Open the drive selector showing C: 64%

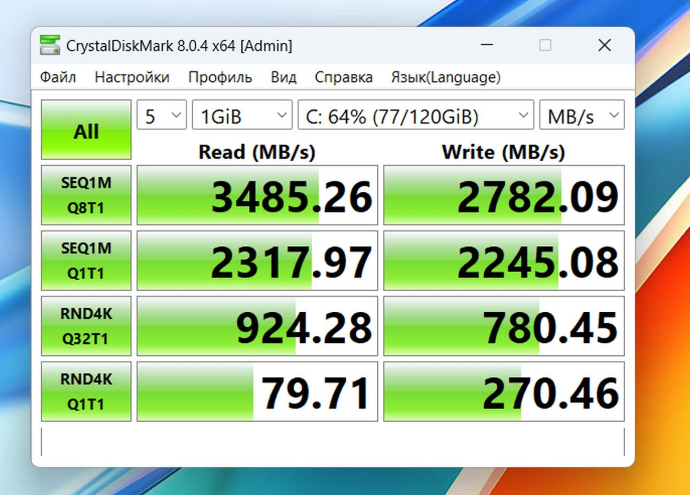point(416,115)
